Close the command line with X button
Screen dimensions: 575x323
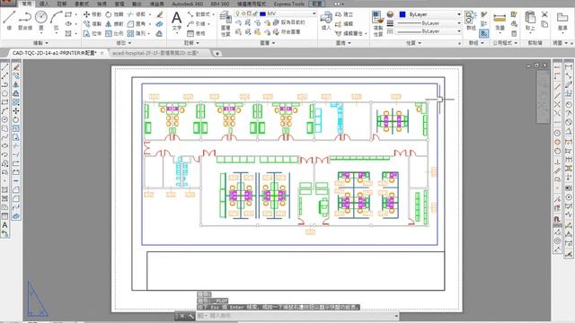(x=181, y=316)
